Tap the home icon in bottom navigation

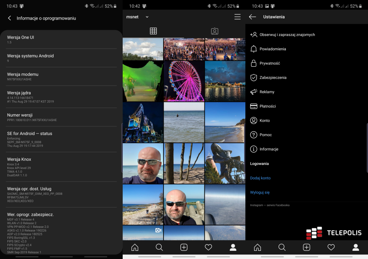[135, 247]
